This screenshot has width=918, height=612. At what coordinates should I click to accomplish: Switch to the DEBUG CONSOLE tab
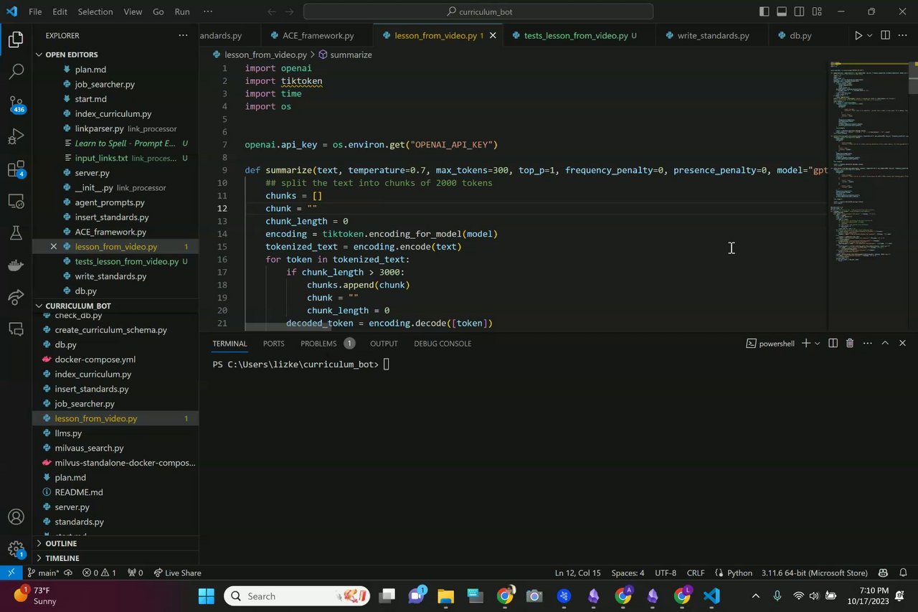point(443,344)
